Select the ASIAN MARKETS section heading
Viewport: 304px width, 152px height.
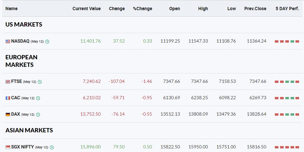[x=29, y=130]
